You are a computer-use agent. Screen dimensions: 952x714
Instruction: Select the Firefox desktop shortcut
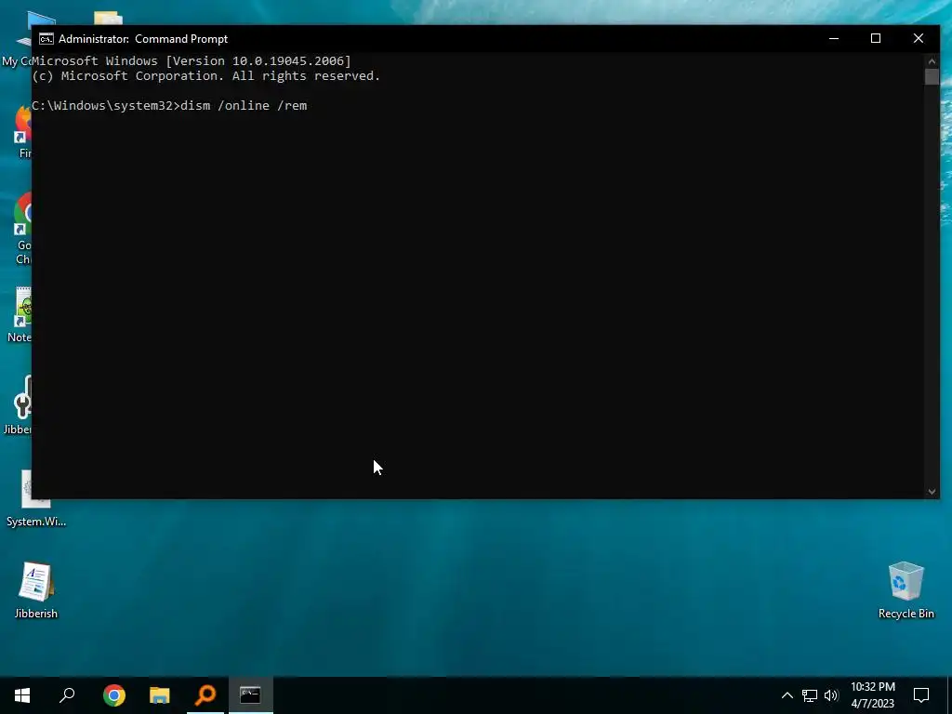23,132
